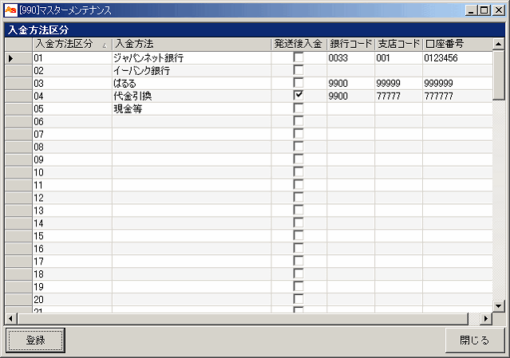
Task: Toggle 発送後入金 checkbox for row 01
Action: (298, 57)
